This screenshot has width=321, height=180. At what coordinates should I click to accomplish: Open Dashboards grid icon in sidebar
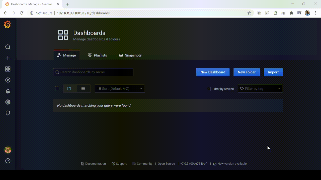[8, 69]
